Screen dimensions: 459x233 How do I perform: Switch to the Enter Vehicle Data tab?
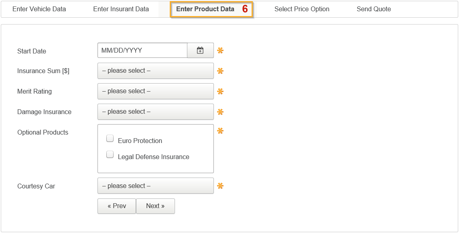39,9
